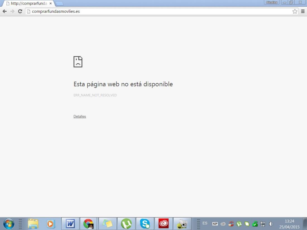The image size is (307, 230).
Task: Switch to Skype in the taskbar
Action: click(x=145, y=224)
